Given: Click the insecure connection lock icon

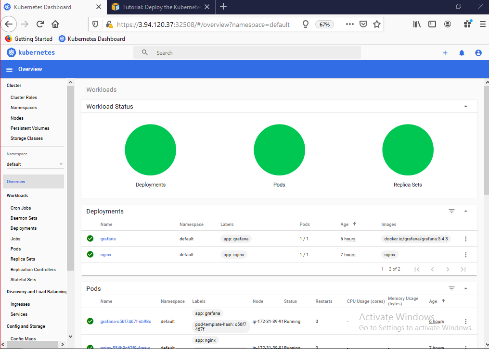Looking at the screenshot, I should [x=109, y=25].
